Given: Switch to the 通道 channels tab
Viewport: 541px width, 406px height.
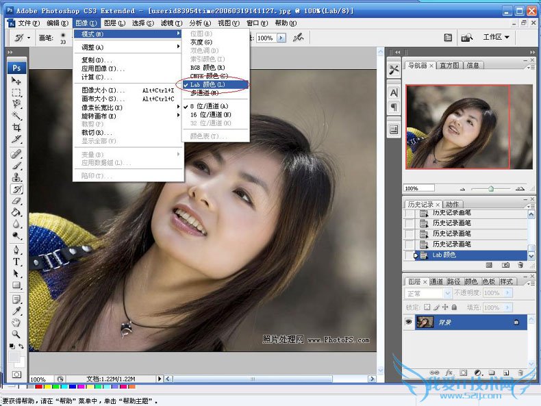Looking at the screenshot, I should 436,281.
